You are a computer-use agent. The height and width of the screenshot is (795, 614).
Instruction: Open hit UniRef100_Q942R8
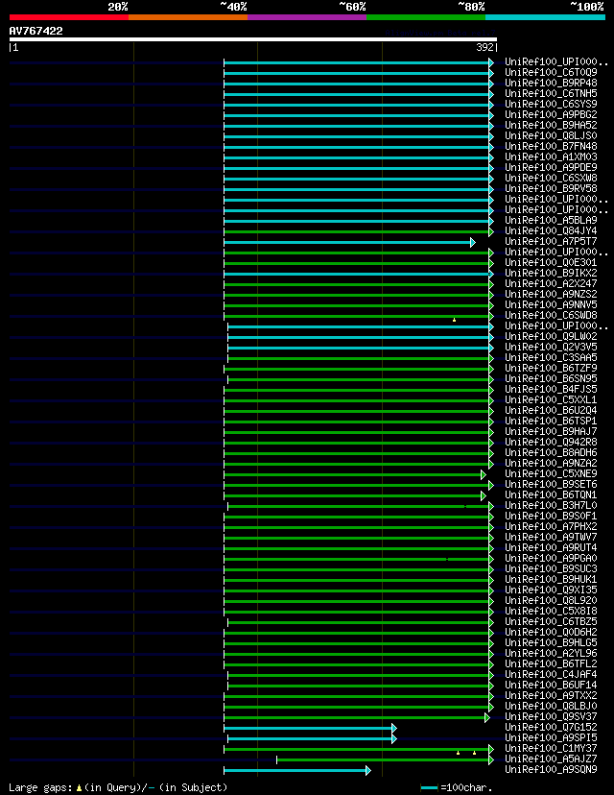[551, 442]
